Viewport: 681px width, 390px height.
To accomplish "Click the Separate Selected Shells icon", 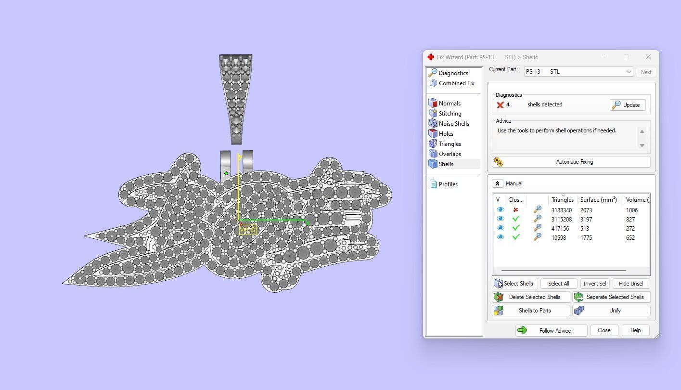I will click(579, 297).
